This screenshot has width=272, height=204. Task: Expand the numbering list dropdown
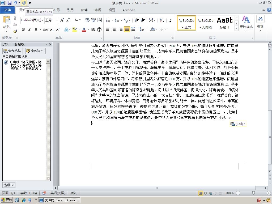point(121,20)
